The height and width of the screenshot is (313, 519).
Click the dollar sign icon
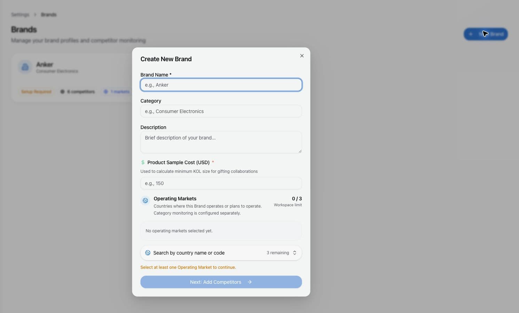coord(143,162)
